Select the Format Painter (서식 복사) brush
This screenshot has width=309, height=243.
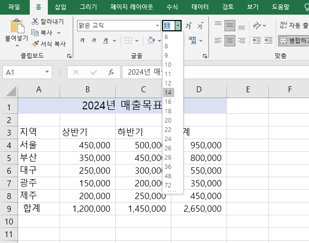point(35,44)
